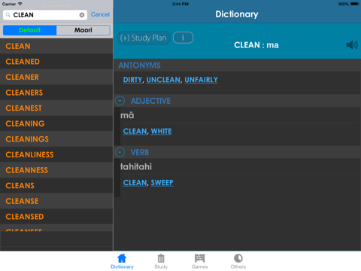Screen dimensions: 361x271
Task: Clear the search field text
Action: click(82, 15)
